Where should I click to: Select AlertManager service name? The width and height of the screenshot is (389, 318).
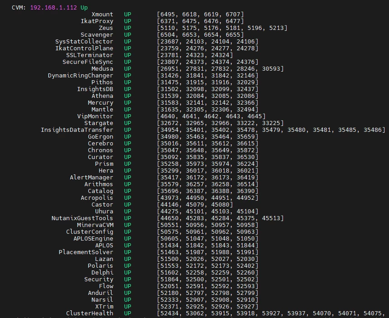91,178
